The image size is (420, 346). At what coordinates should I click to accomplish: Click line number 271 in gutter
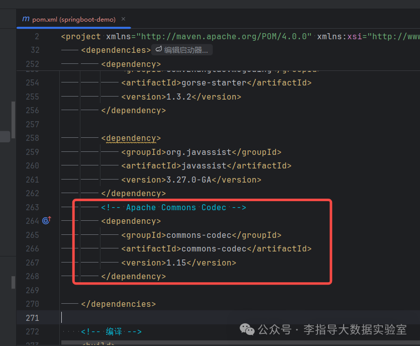(33, 318)
